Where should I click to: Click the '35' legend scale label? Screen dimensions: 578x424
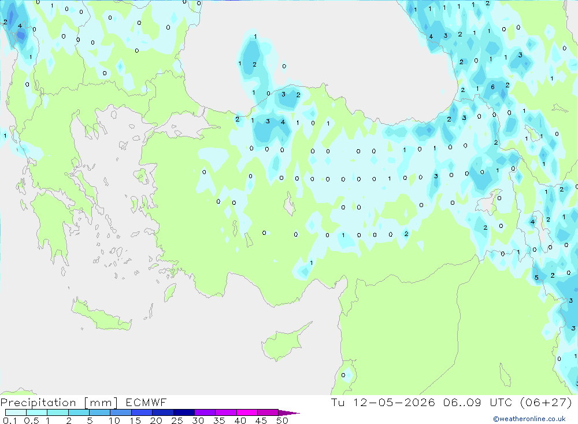coord(219,421)
